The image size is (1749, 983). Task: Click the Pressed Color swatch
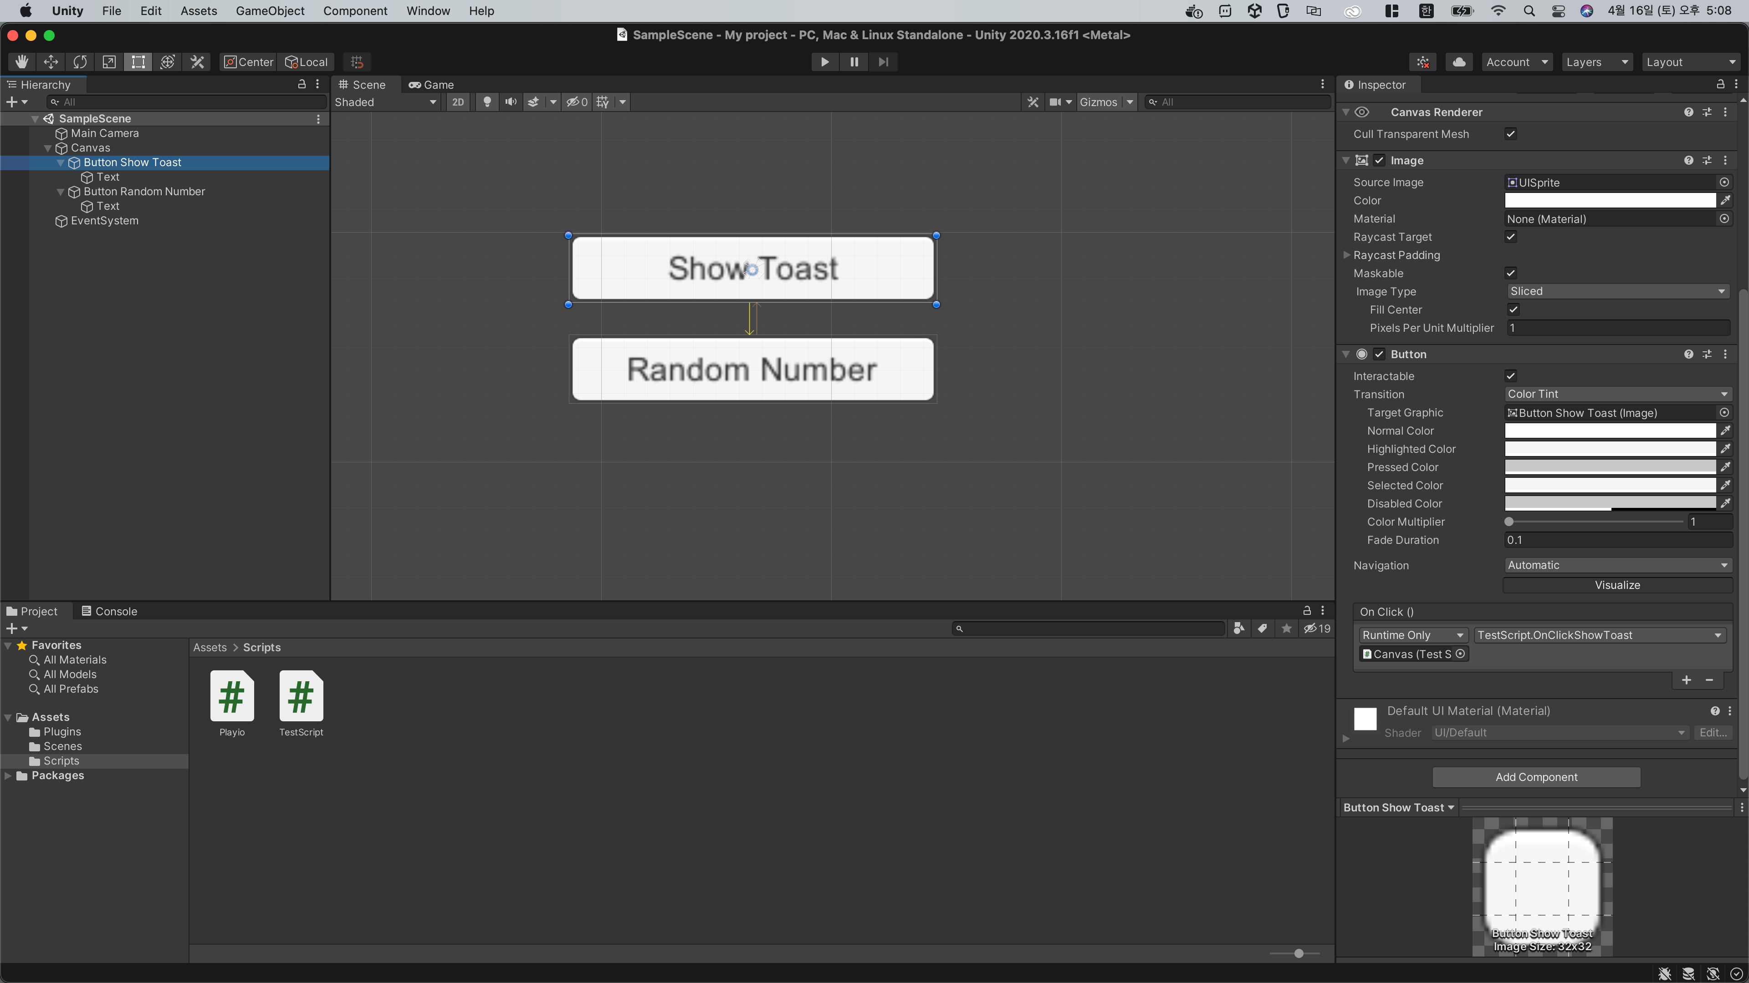[1609, 467]
